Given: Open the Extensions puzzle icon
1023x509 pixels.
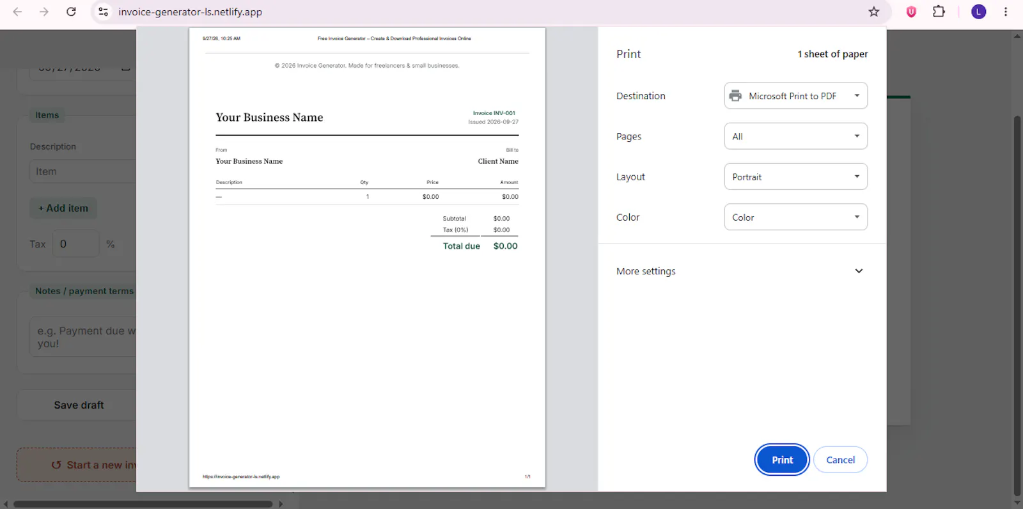Looking at the screenshot, I should [x=939, y=12].
